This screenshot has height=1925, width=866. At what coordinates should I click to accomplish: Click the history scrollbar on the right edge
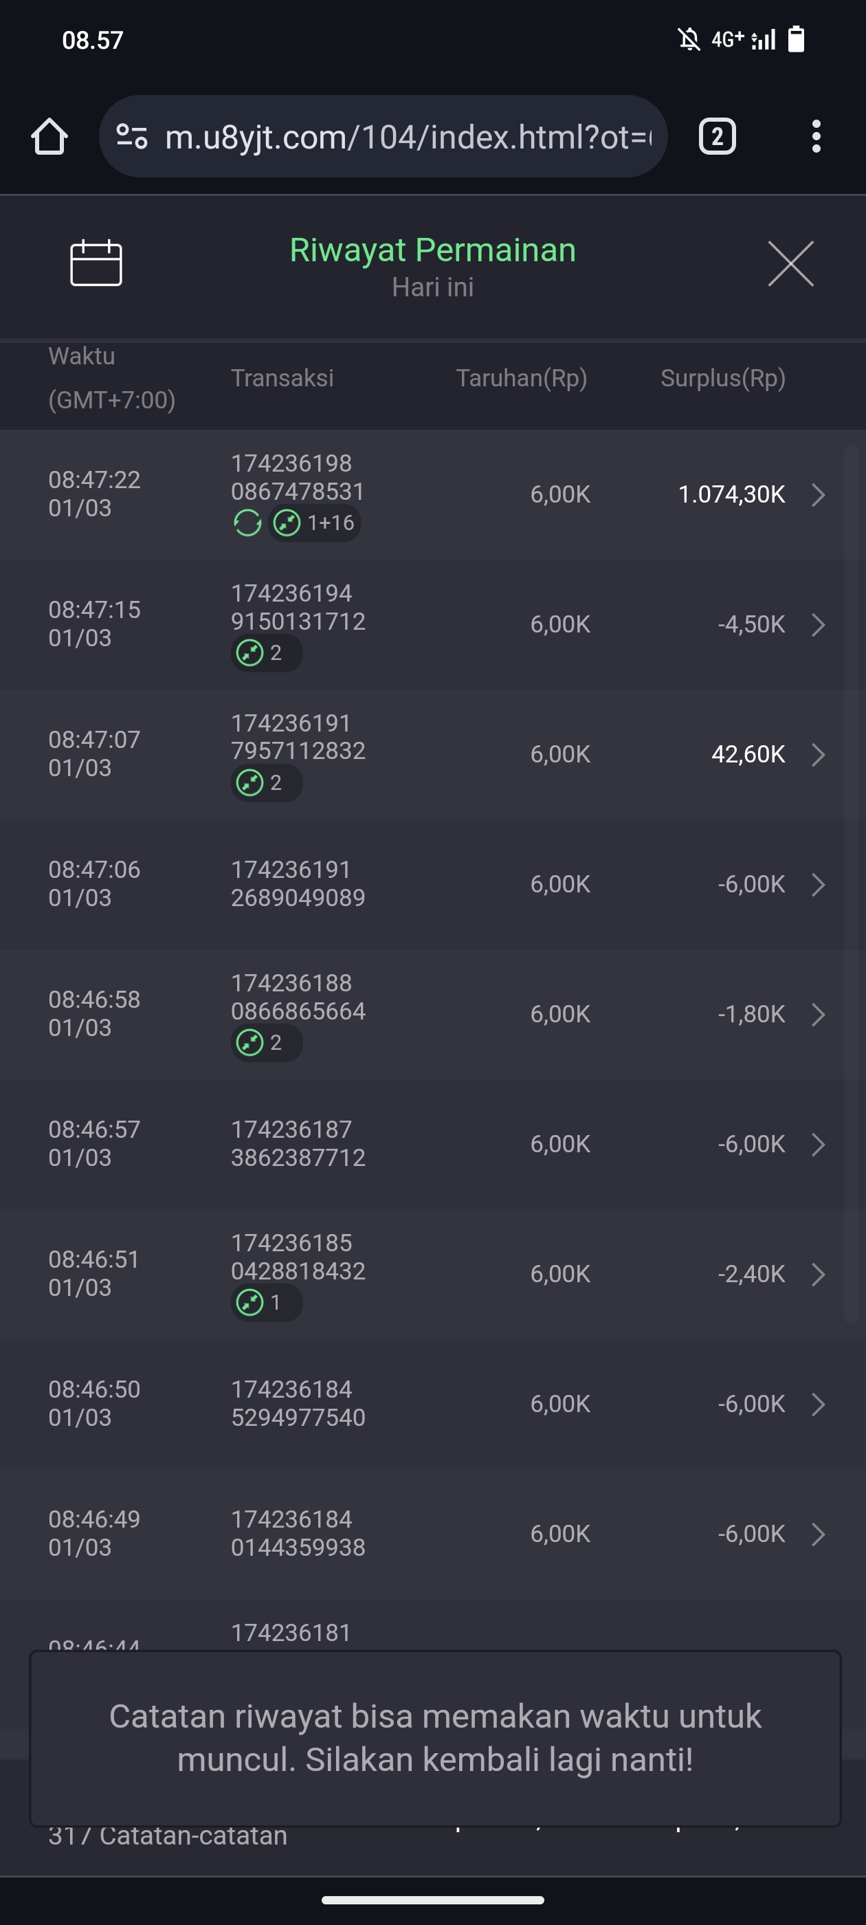pyautogui.click(x=851, y=882)
